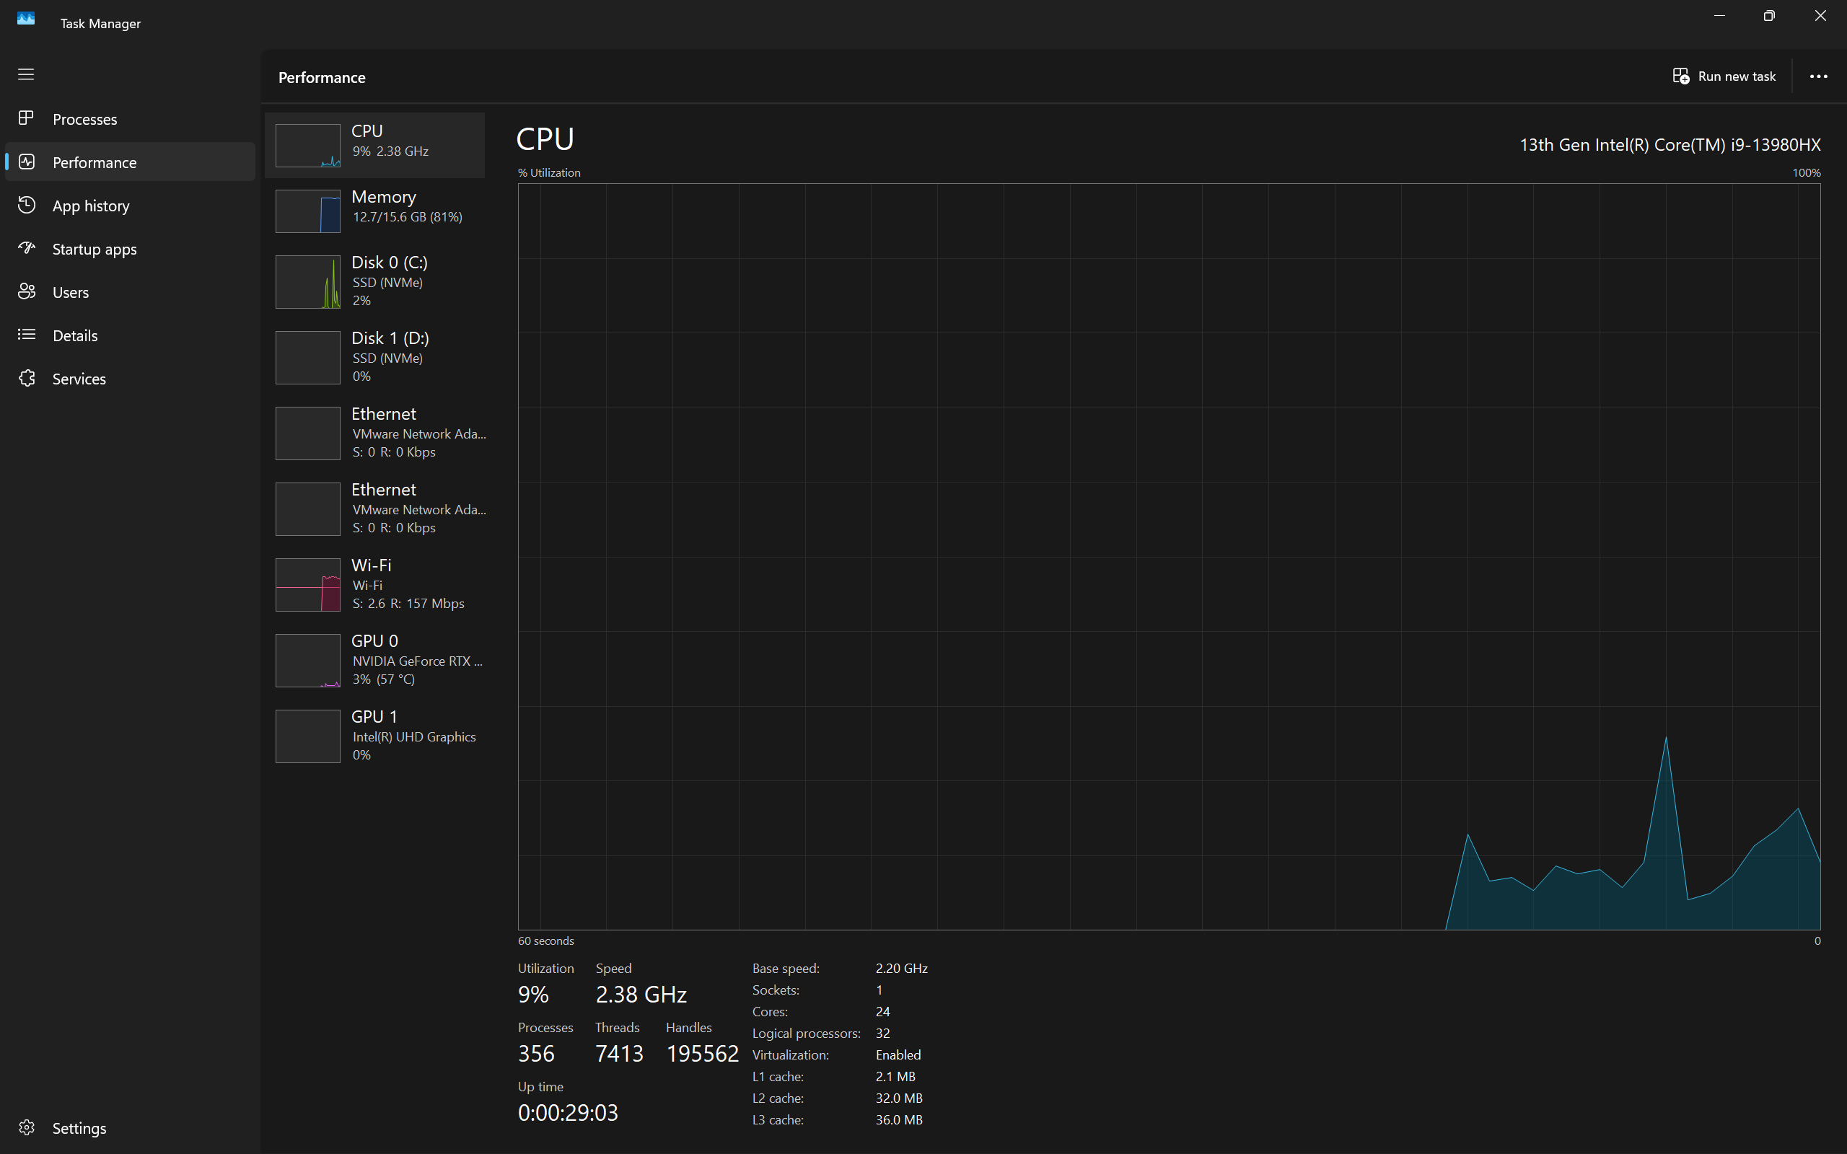Viewport: 1847px width, 1154px height.
Task: Click the App history clock icon
Action: [x=27, y=205]
